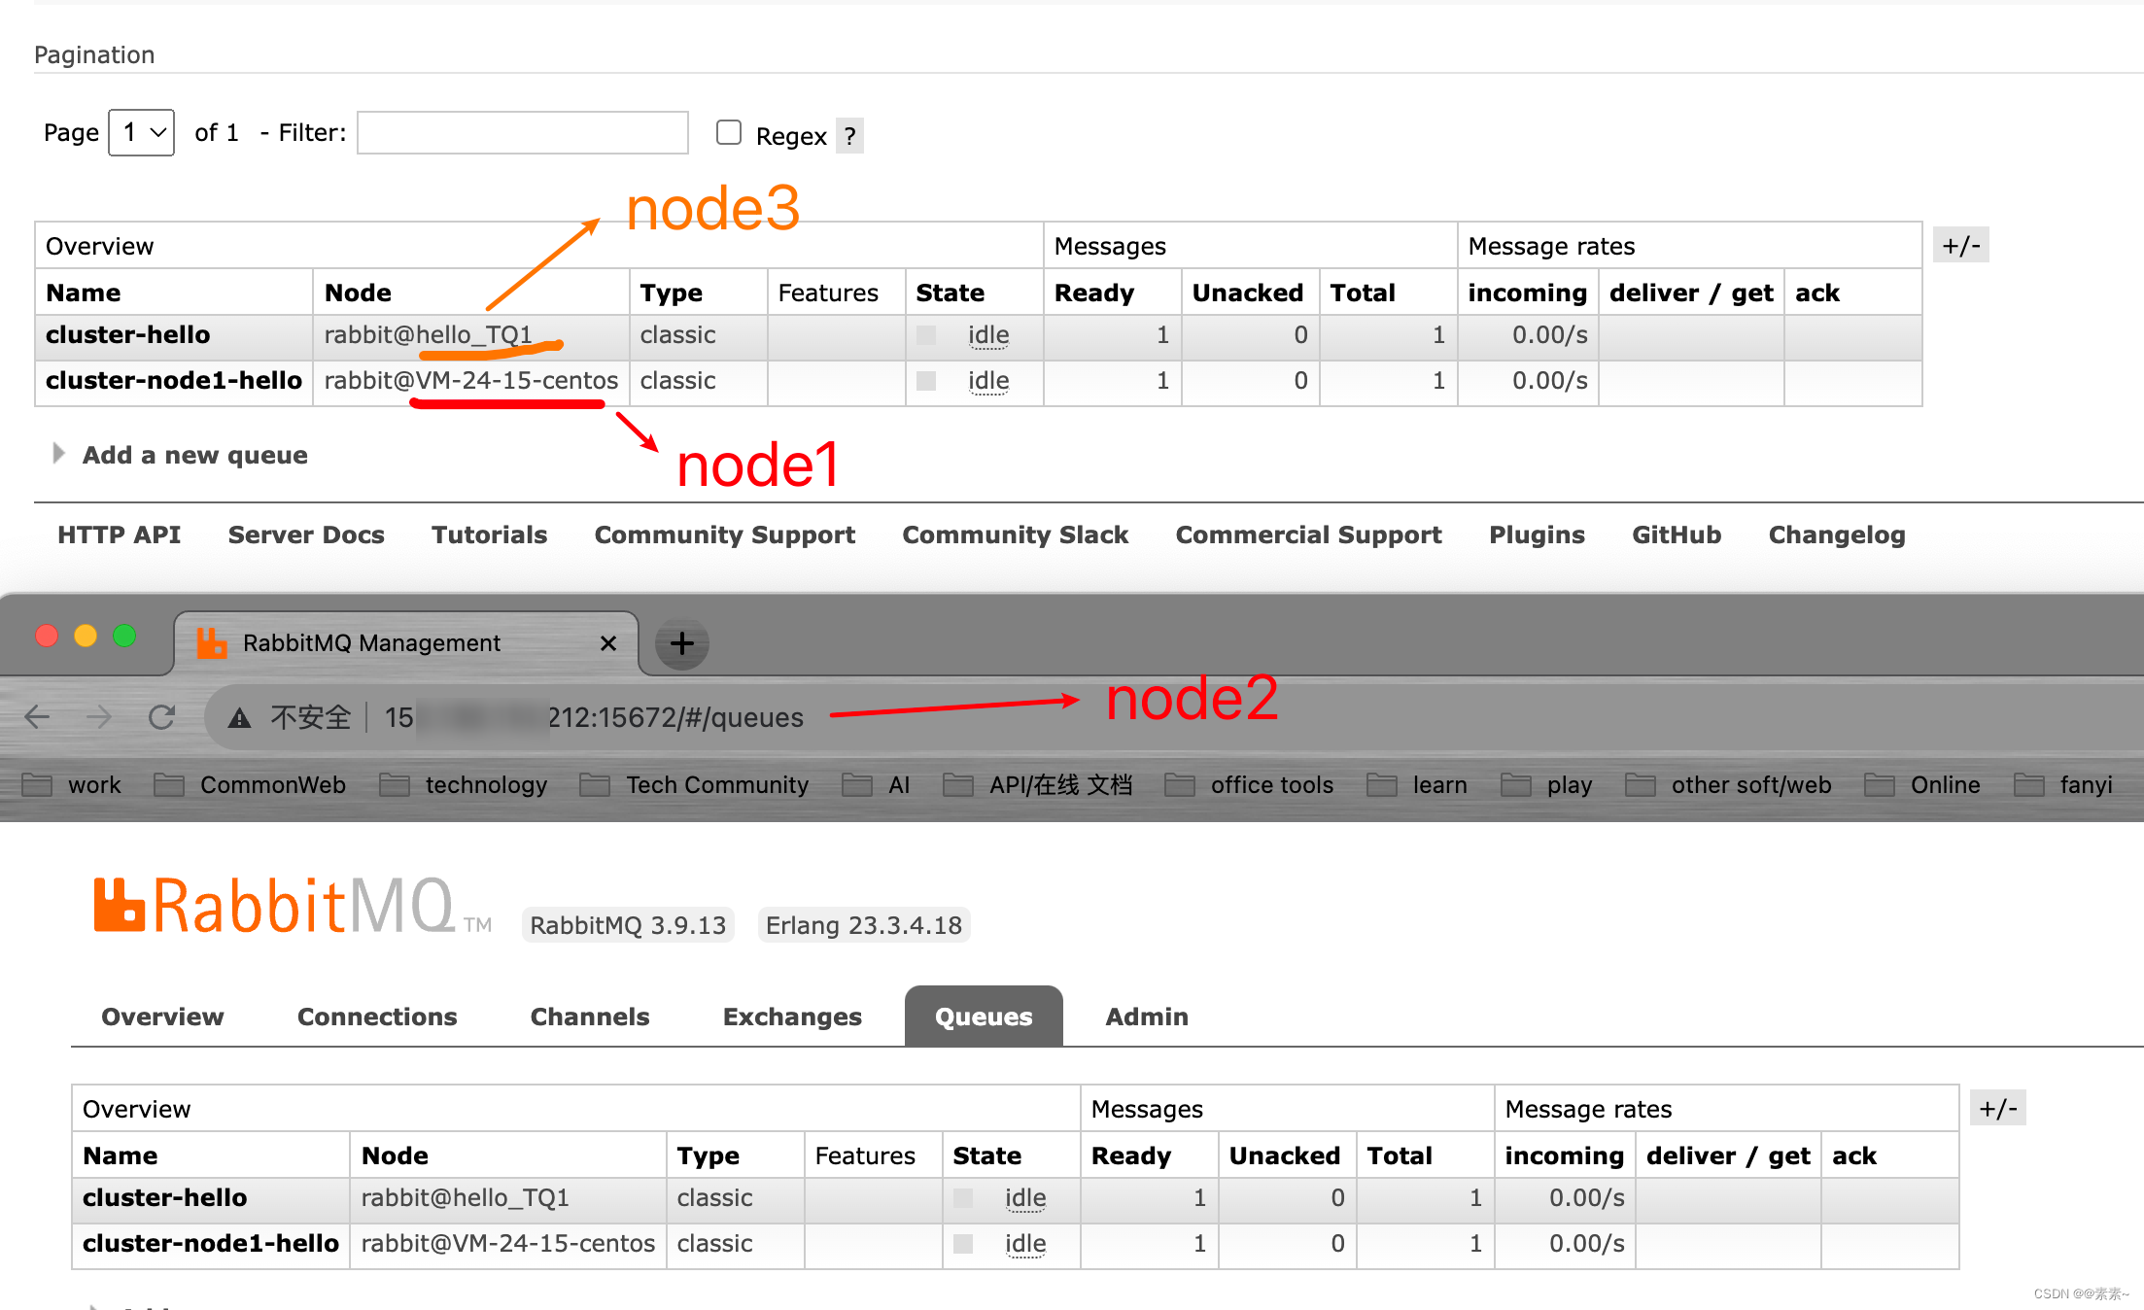This screenshot has width=2144, height=1310.
Task: Expand the Add a new queue section
Action: tap(194, 455)
